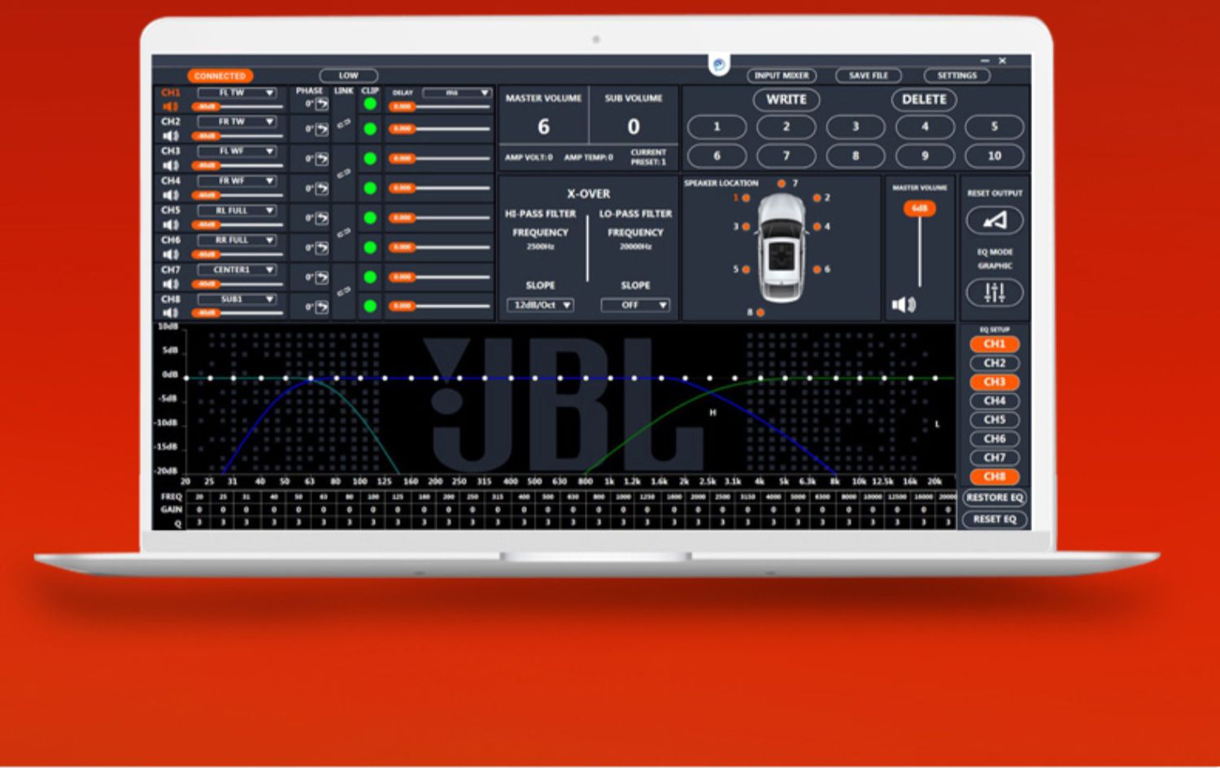Select the CH3 tab in EQ Setup
The width and height of the screenshot is (1220, 768).
coord(995,382)
